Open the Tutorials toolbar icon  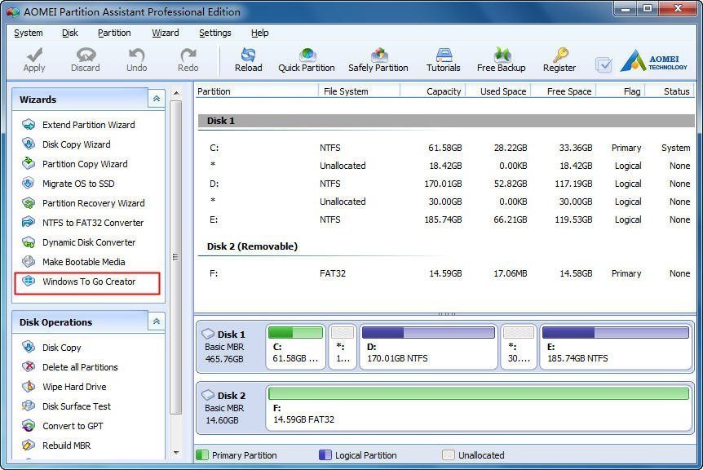pyautogui.click(x=444, y=55)
